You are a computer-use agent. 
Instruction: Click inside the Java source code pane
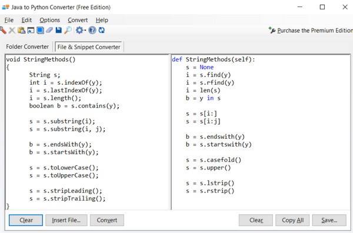click(87, 132)
